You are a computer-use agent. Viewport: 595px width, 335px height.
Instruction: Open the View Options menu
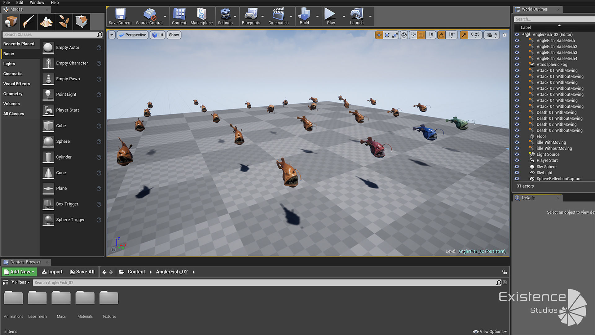[x=490, y=332]
